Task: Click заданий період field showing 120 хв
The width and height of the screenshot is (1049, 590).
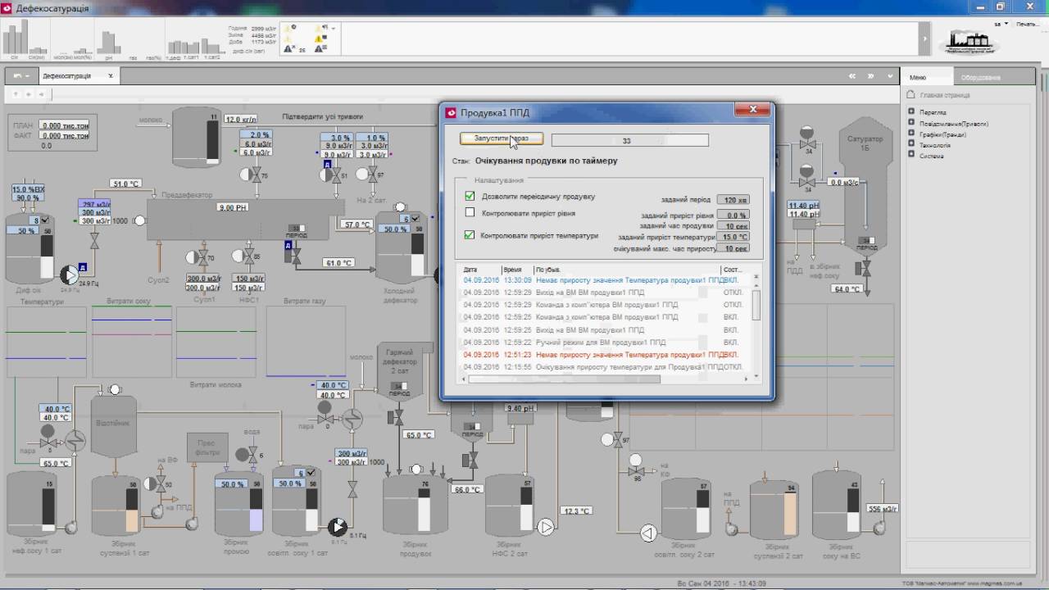Action: [733, 199]
